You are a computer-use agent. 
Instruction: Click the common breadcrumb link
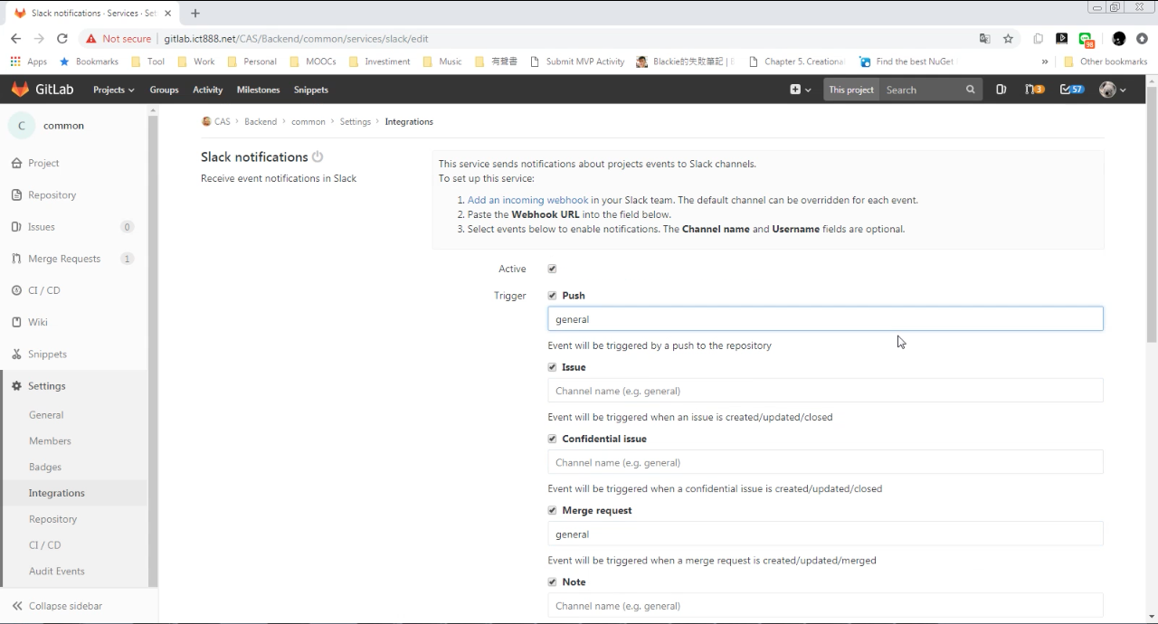[x=308, y=121]
